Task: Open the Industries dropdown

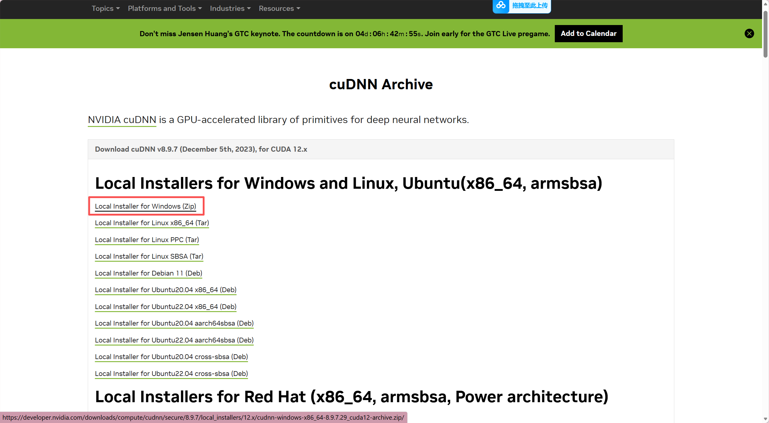Action: (230, 8)
